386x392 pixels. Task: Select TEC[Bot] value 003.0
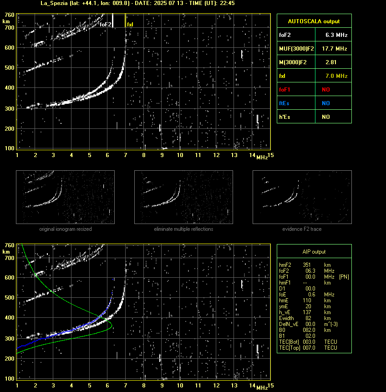309,342
